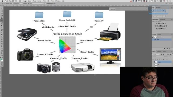Viewport: 173px width, 97px height.
Task: Select the Brush tool
Action: [x=2, y=25]
